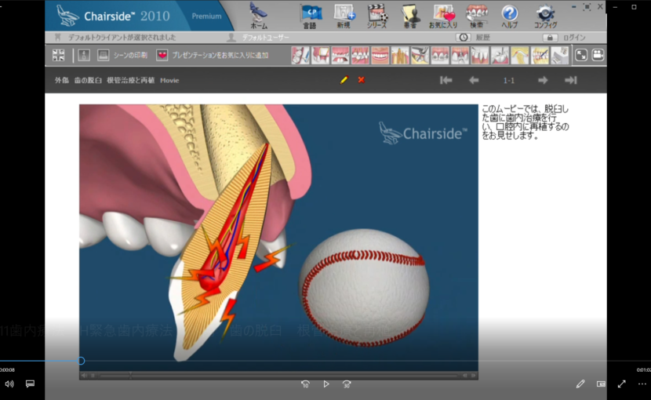Play the video
Image resolution: width=651 pixels, height=400 pixels.
326,384
